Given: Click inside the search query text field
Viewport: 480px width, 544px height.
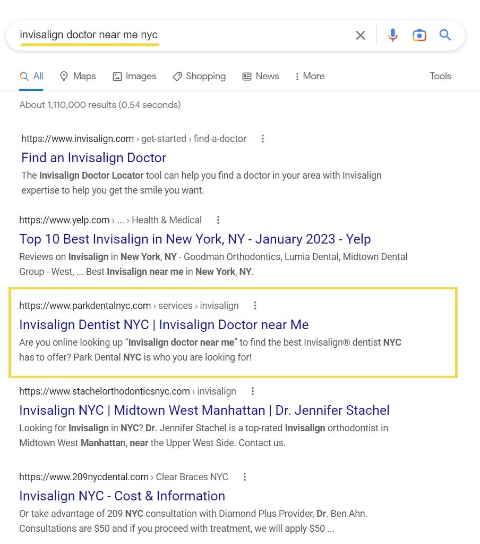Looking at the screenshot, I should [x=186, y=35].
